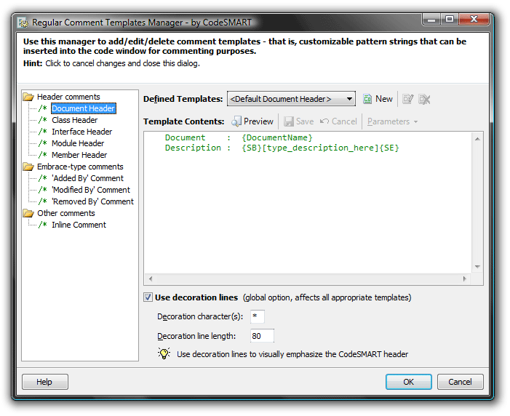Click the Preview magnifier icon
The width and height of the screenshot is (510, 416).
coord(236,121)
